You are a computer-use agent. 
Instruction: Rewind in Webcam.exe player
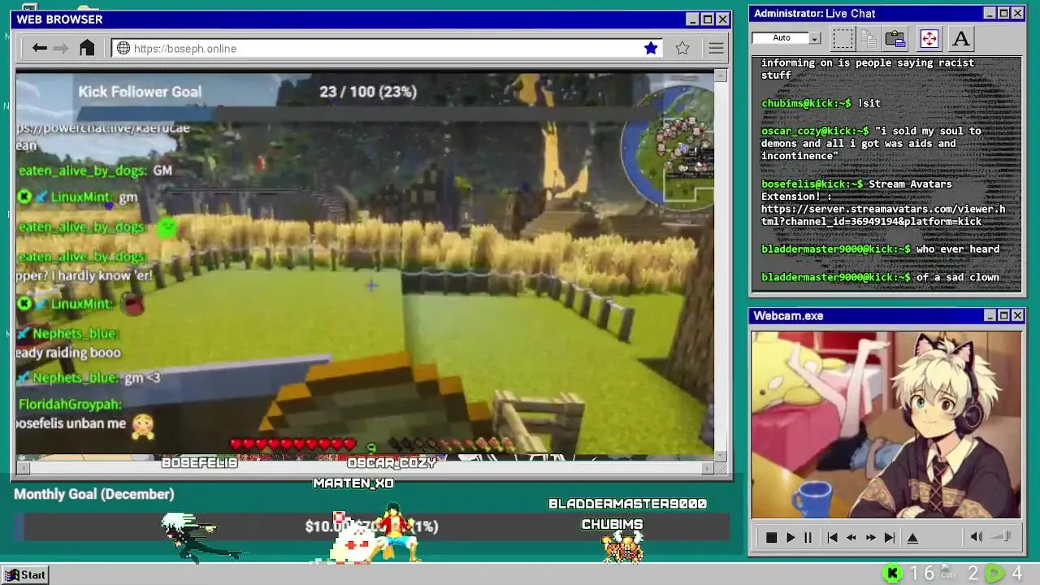click(851, 537)
